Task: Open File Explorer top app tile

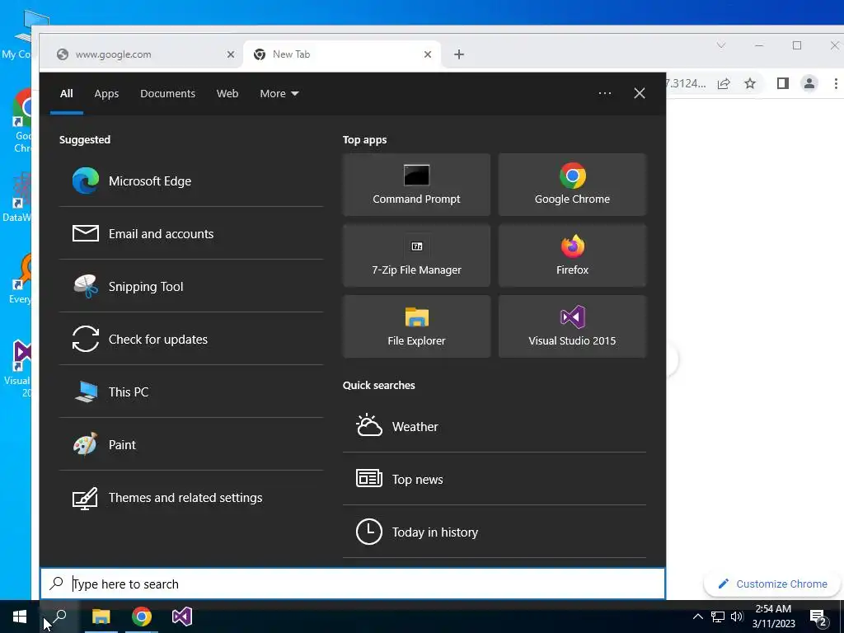Action: [416, 326]
